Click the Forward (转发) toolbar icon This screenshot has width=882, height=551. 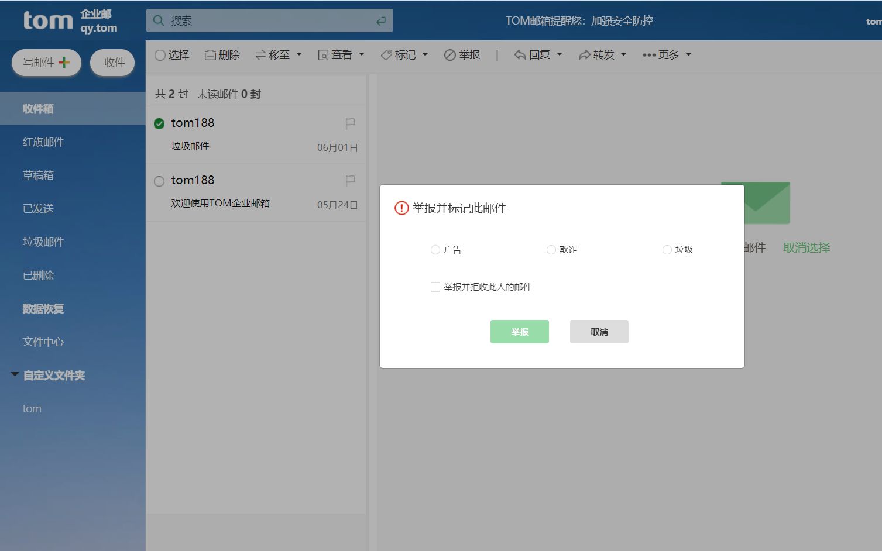[x=597, y=54]
